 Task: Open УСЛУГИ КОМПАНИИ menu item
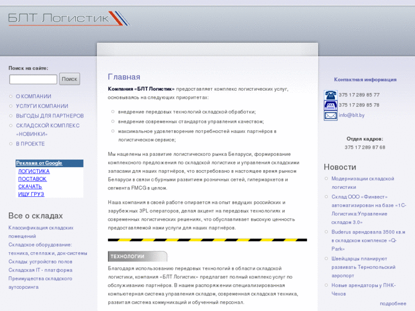42,106
